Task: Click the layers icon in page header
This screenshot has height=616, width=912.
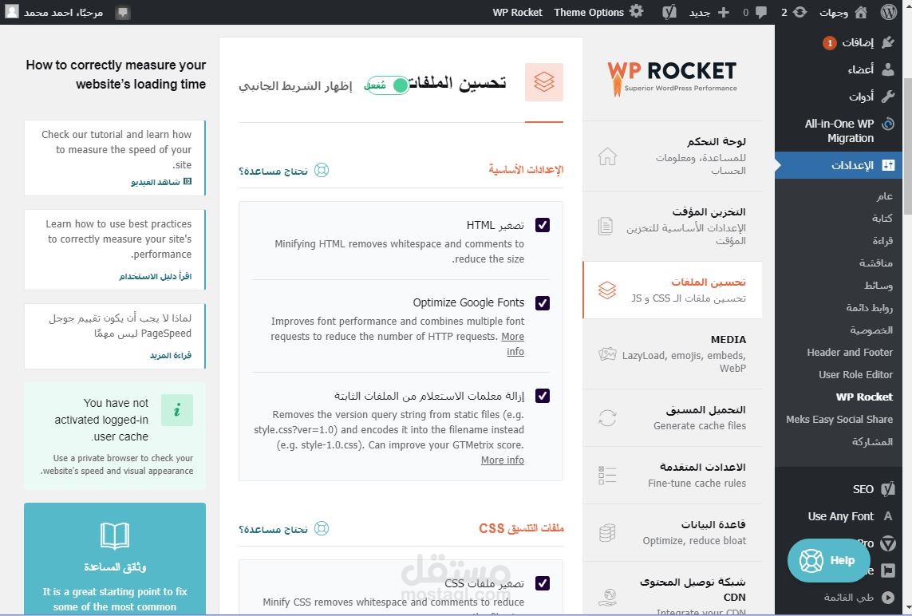Action: pyautogui.click(x=544, y=82)
